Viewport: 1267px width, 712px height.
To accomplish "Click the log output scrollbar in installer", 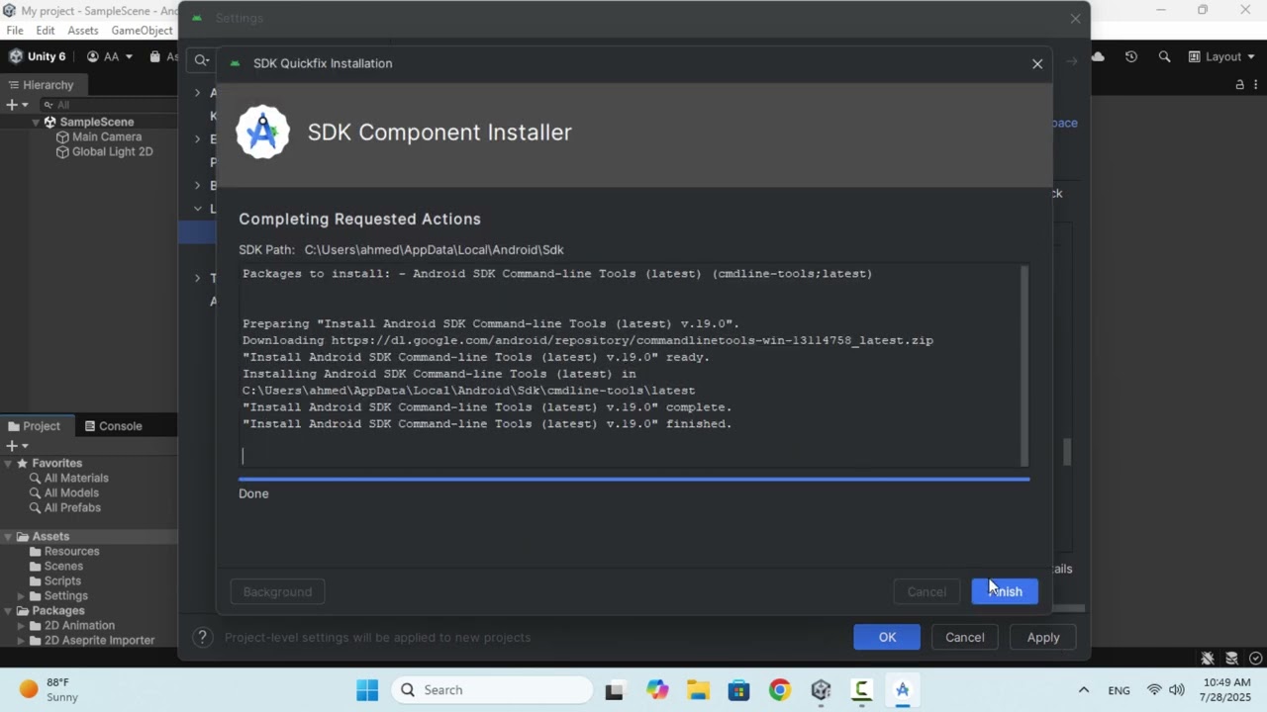I will click(1023, 366).
